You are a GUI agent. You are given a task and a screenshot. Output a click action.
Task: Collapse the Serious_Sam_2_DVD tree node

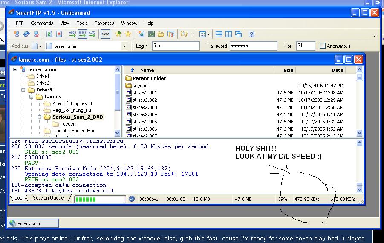pos(40,117)
